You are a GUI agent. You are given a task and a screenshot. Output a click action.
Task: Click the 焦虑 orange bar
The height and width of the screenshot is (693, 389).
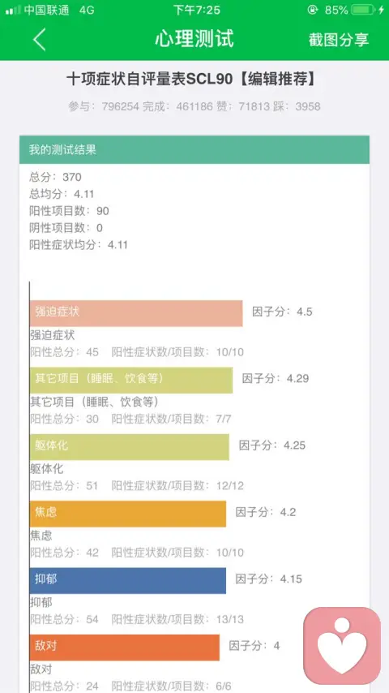128,514
